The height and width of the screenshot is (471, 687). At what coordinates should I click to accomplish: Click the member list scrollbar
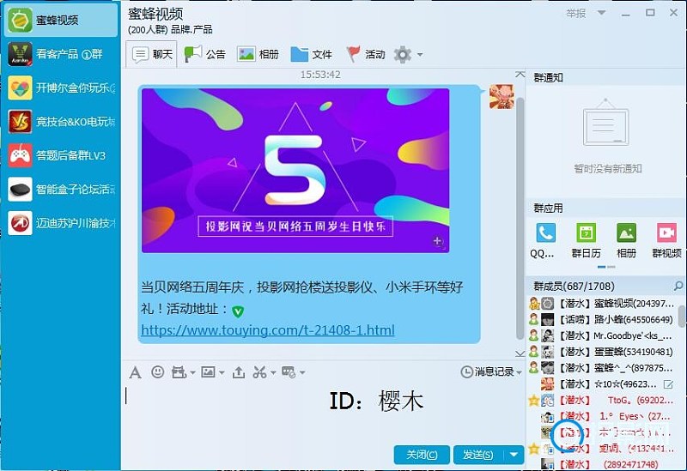click(682, 316)
